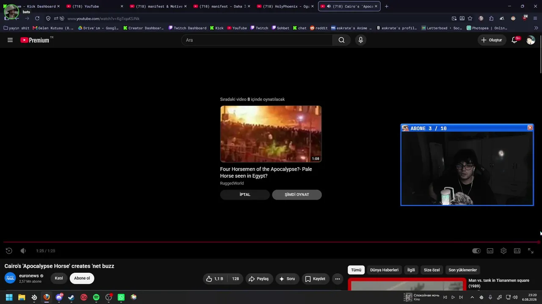The image size is (542, 304).
Task: Select the Tümü filter chip
Action: click(x=356, y=270)
